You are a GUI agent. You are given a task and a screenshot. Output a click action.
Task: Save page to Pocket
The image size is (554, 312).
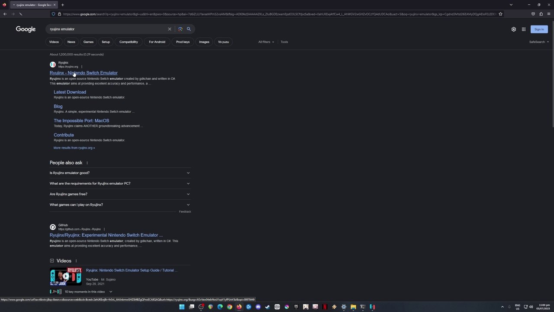pos(533,14)
